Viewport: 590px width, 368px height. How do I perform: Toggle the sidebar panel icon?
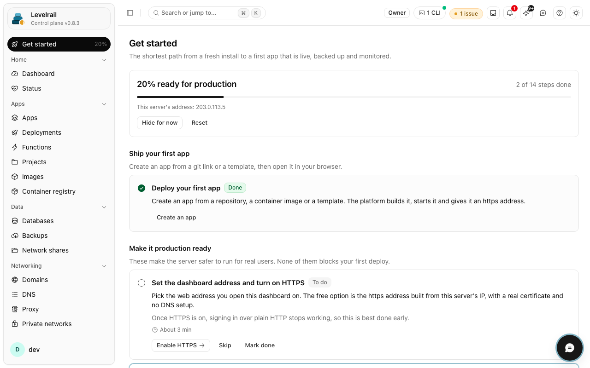[x=130, y=13]
